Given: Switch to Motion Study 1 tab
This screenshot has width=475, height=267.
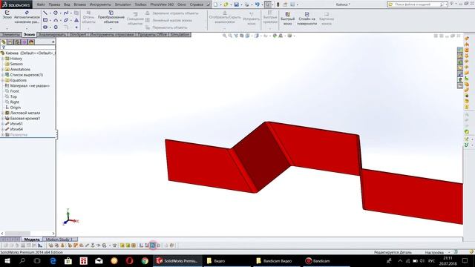Looking at the screenshot, I should coord(59,239).
